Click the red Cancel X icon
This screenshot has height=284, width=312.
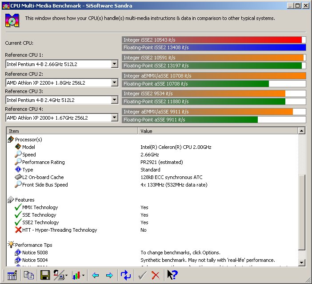(x=156, y=275)
